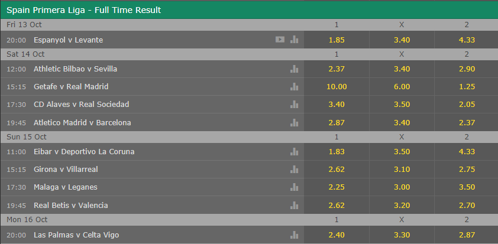
Task: Open the Las Palmas v Celta Vigo fixture
Action: pyautogui.click(x=76, y=235)
